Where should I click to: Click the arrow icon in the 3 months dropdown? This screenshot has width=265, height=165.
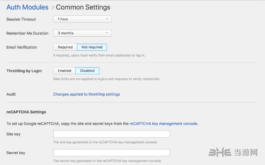107,33
